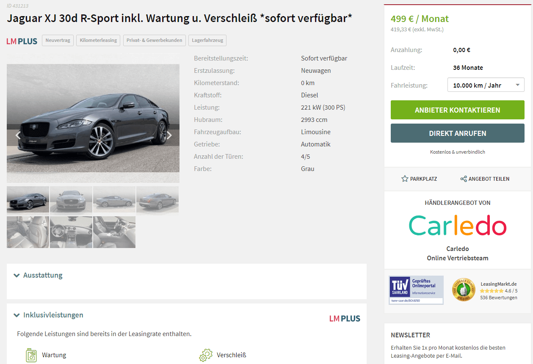The image size is (533, 364).
Task: Click the Anbieter kontaktieren button
Action: (x=458, y=110)
